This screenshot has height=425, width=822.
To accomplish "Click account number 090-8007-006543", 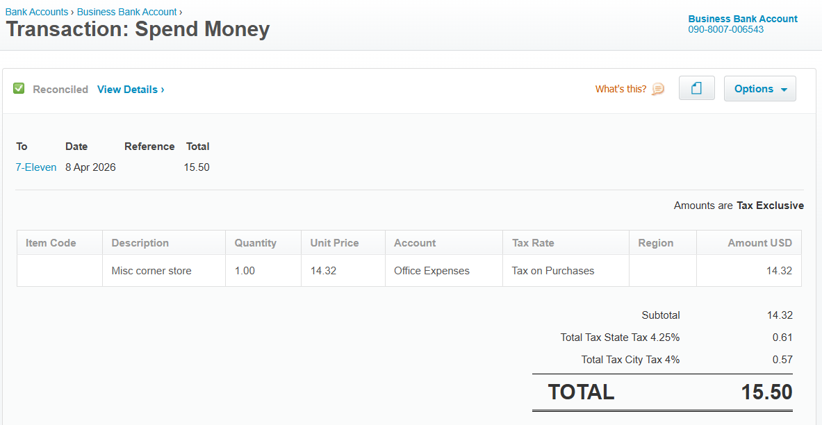I will pos(726,29).
